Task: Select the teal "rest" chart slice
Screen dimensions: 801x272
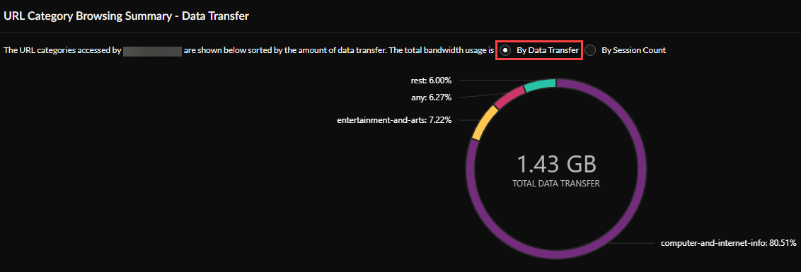Action: tap(540, 84)
